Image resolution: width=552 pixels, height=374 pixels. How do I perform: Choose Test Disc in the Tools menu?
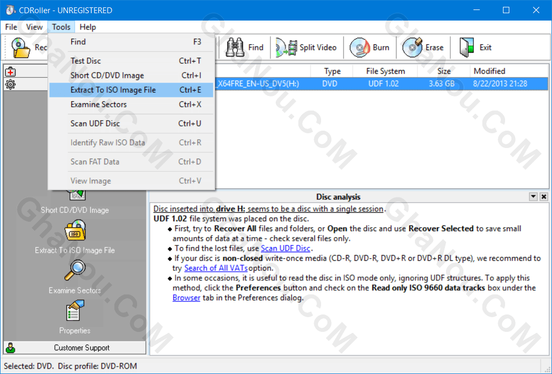(x=131, y=61)
